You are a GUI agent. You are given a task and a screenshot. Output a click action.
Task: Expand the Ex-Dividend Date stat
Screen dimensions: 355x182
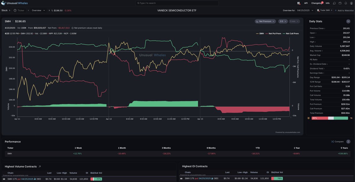point(319,64)
